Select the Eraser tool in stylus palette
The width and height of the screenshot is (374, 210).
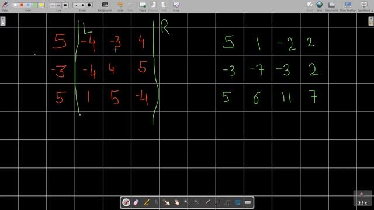click(x=136, y=202)
